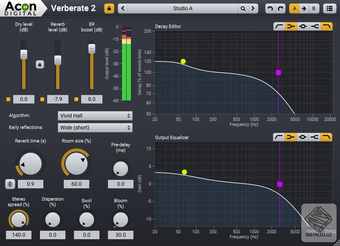340x246 pixels.
Task: Toggle the Reverb level enable square
Action: pos(42,99)
